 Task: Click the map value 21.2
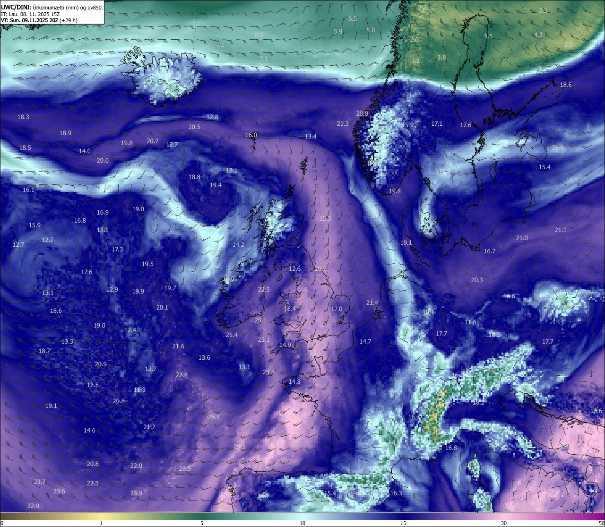(x=149, y=427)
